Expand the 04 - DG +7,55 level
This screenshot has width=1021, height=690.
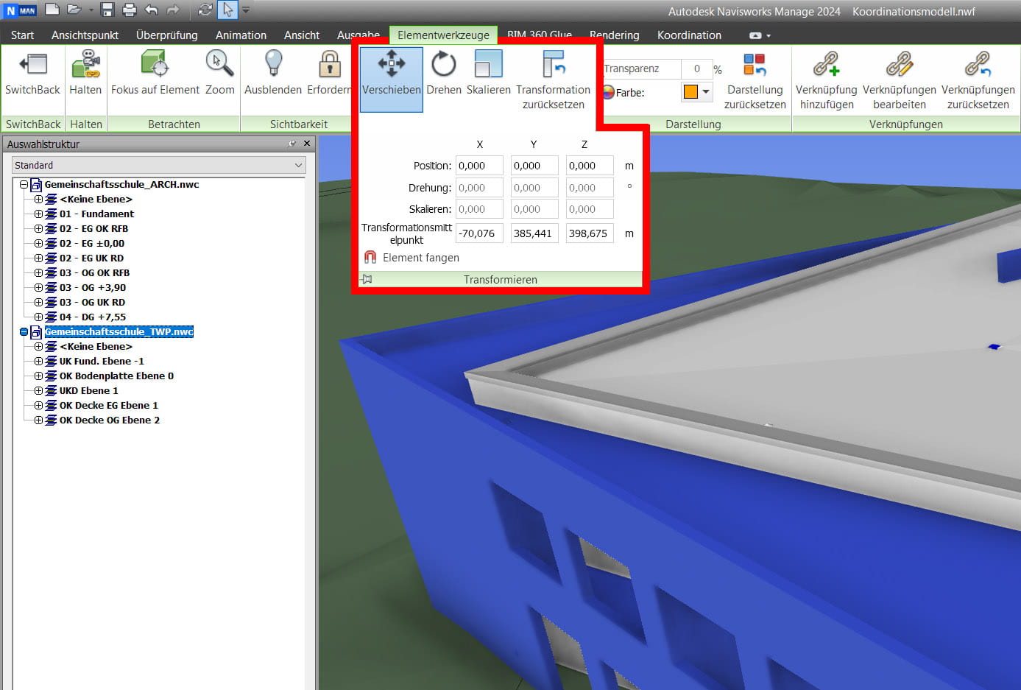click(38, 317)
